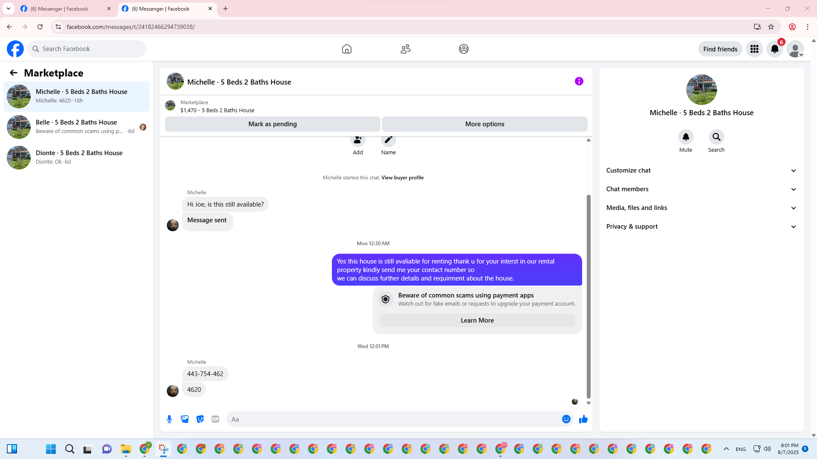817x459 pixels.
Task: Send a thumbs-up like
Action: [x=583, y=419]
